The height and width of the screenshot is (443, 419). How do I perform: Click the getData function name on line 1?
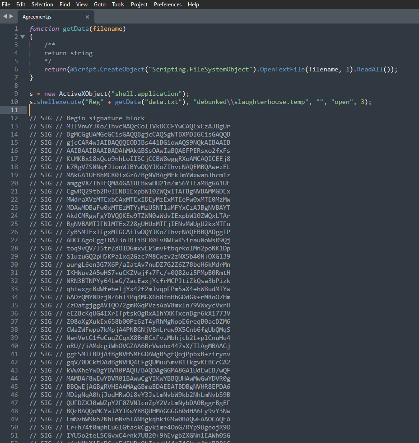(75, 28)
